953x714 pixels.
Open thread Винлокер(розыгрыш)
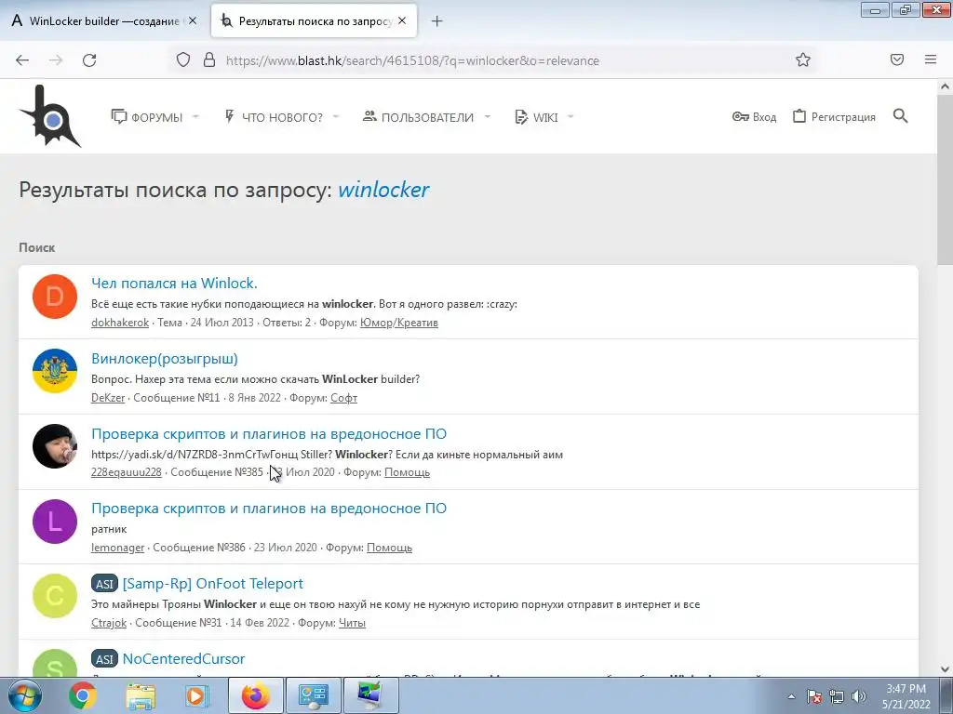coord(164,358)
